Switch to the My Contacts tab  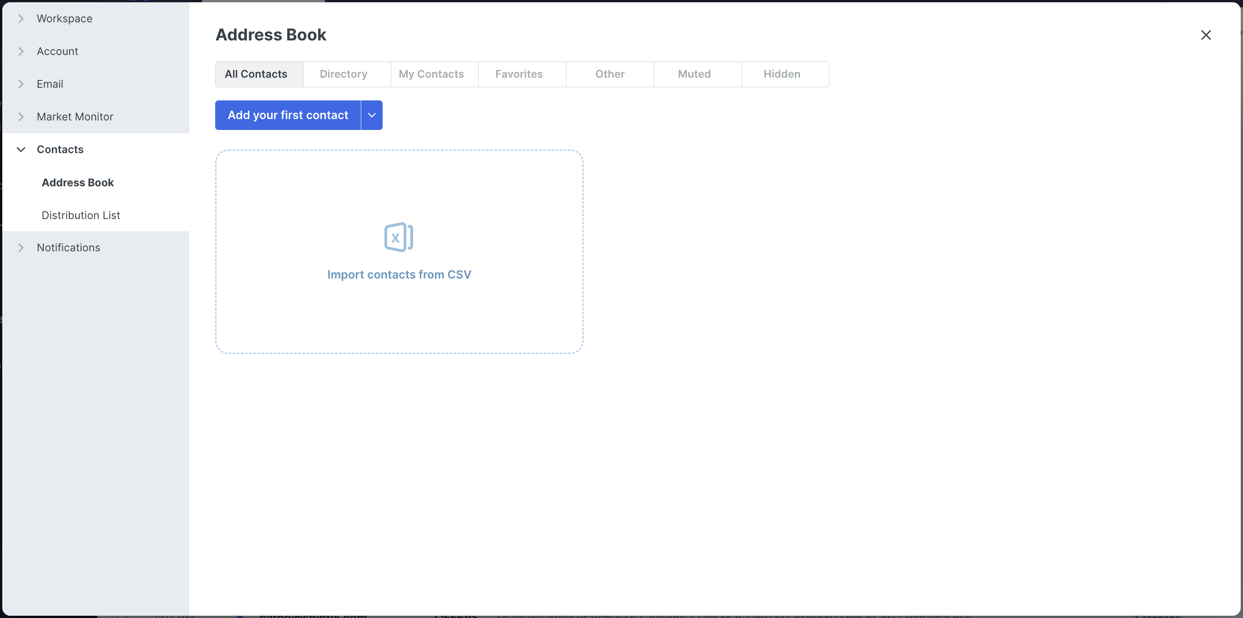[x=431, y=74]
